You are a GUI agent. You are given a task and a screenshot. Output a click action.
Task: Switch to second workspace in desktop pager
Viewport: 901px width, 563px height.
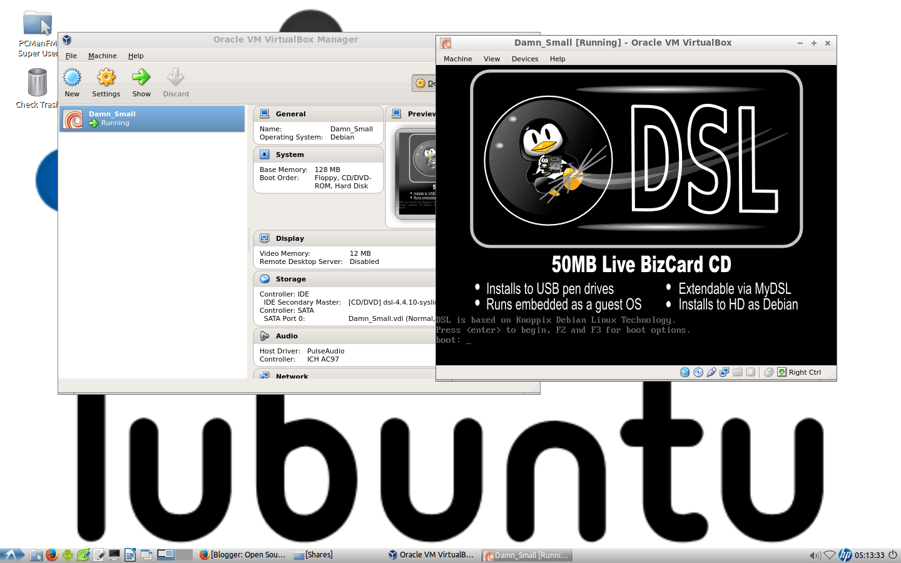tap(183, 554)
